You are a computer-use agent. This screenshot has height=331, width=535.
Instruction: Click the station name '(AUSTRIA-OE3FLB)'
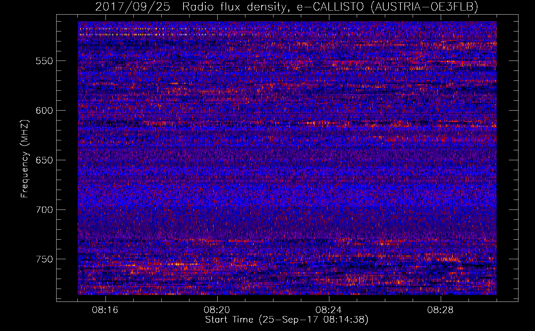pyautogui.click(x=425, y=7)
